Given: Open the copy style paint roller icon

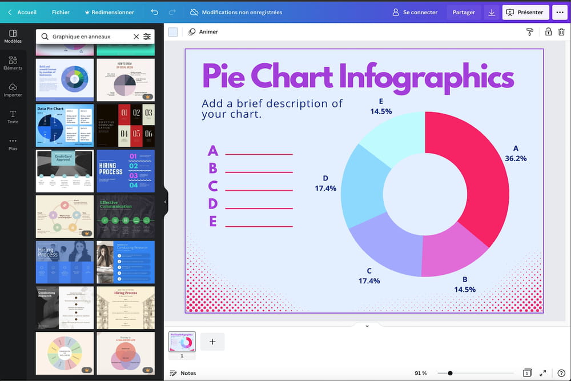Looking at the screenshot, I should (x=529, y=32).
